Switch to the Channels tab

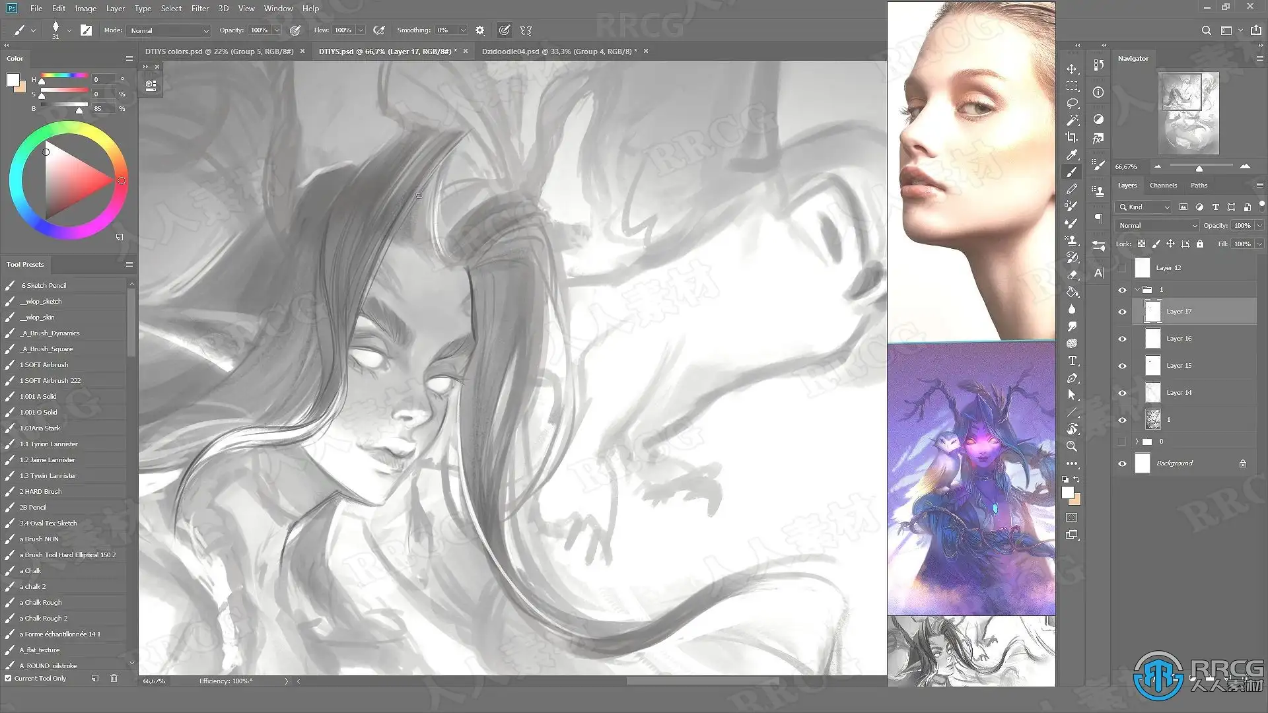pos(1162,186)
